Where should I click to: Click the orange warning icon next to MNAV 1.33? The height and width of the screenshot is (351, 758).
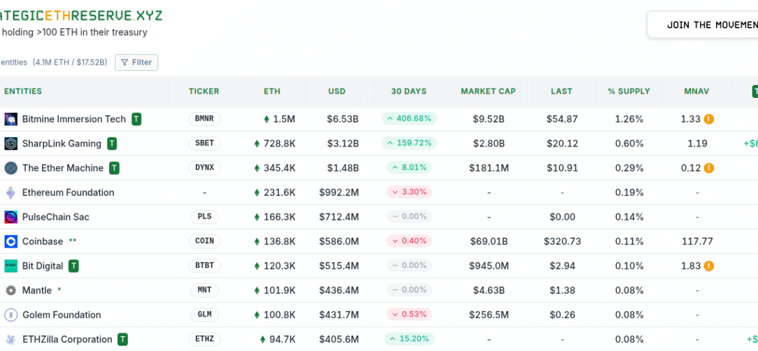click(x=709, y=119)
